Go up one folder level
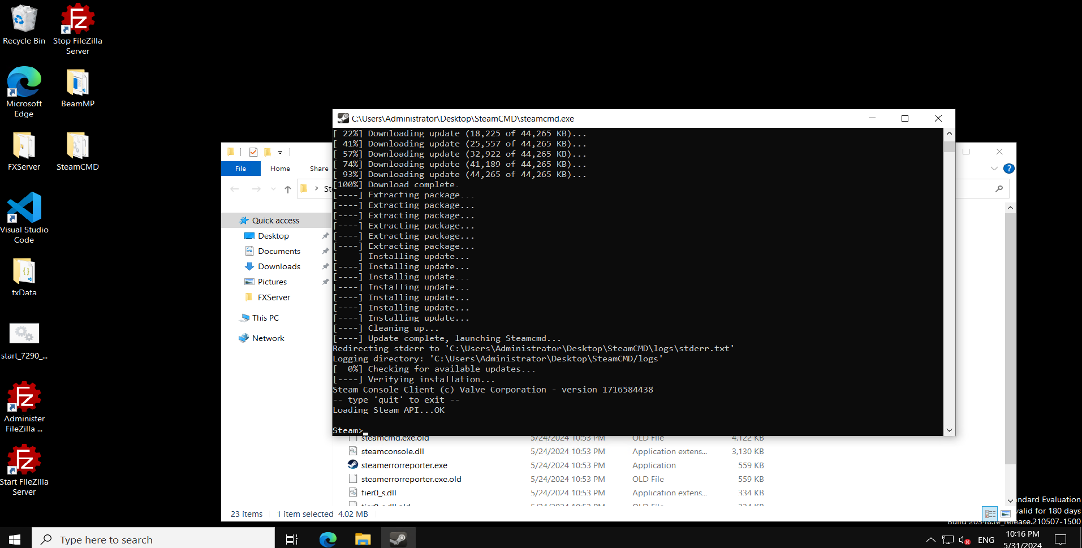Viewport: 1082px width, 548px height. 288,189
